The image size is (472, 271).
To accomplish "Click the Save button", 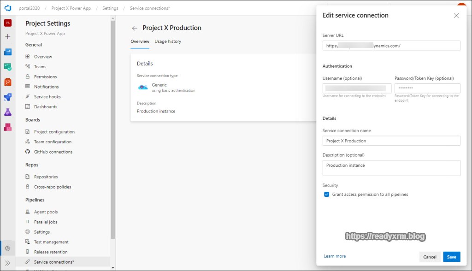I will pos(451,257).
